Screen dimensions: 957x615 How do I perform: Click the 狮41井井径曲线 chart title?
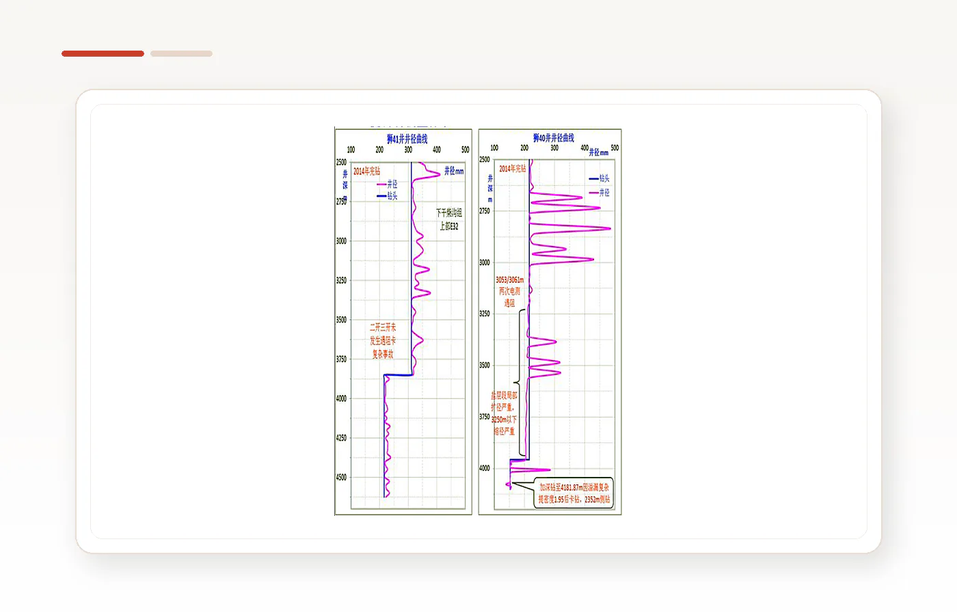pos(407,139)
